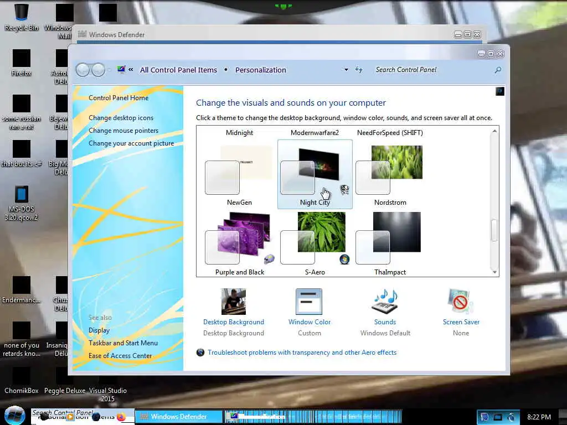The width and height of the screenshot is (567, 425).
Task: Click the Personalization breadcrumb segment
Action: pos(261,70)
